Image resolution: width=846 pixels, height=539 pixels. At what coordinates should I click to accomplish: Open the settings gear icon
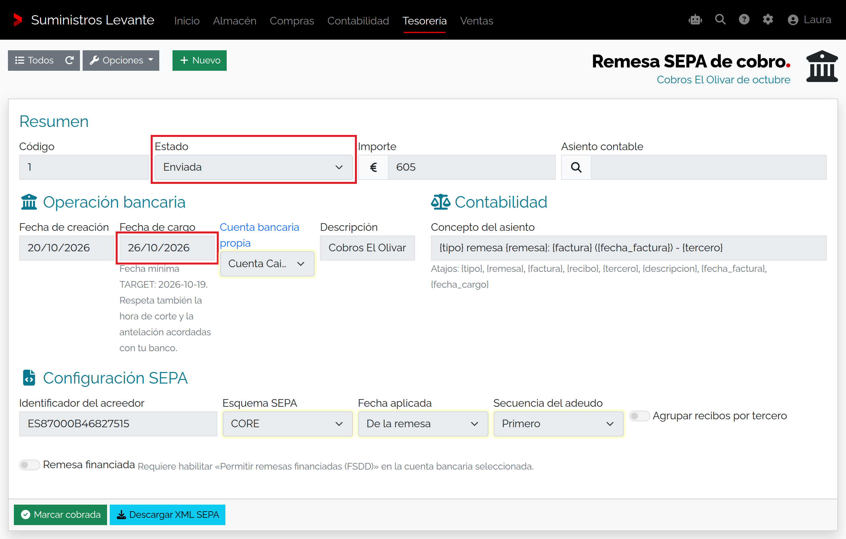768,19
